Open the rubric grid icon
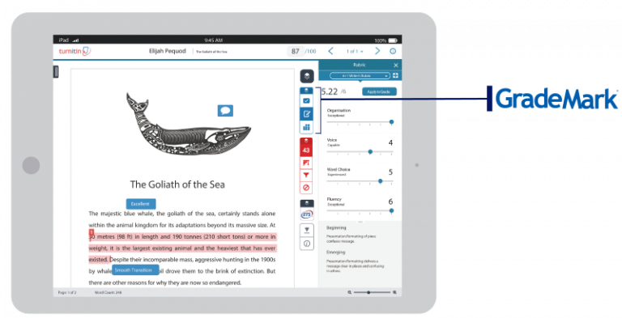 click(306, 127)
